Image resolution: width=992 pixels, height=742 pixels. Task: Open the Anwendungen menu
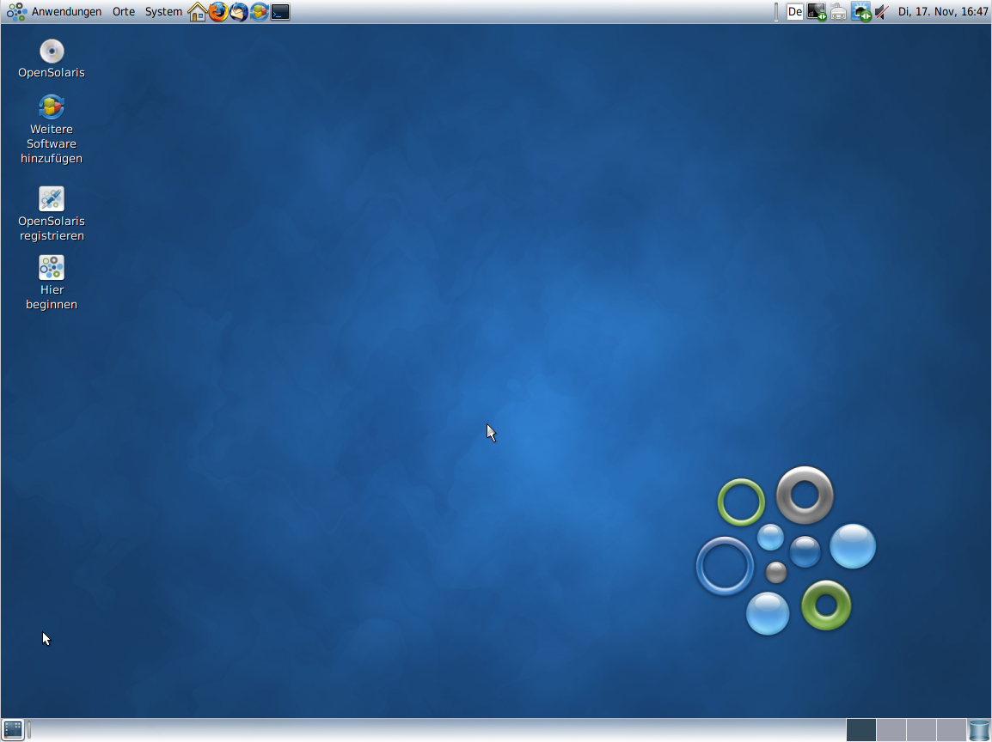pos(65,12)
